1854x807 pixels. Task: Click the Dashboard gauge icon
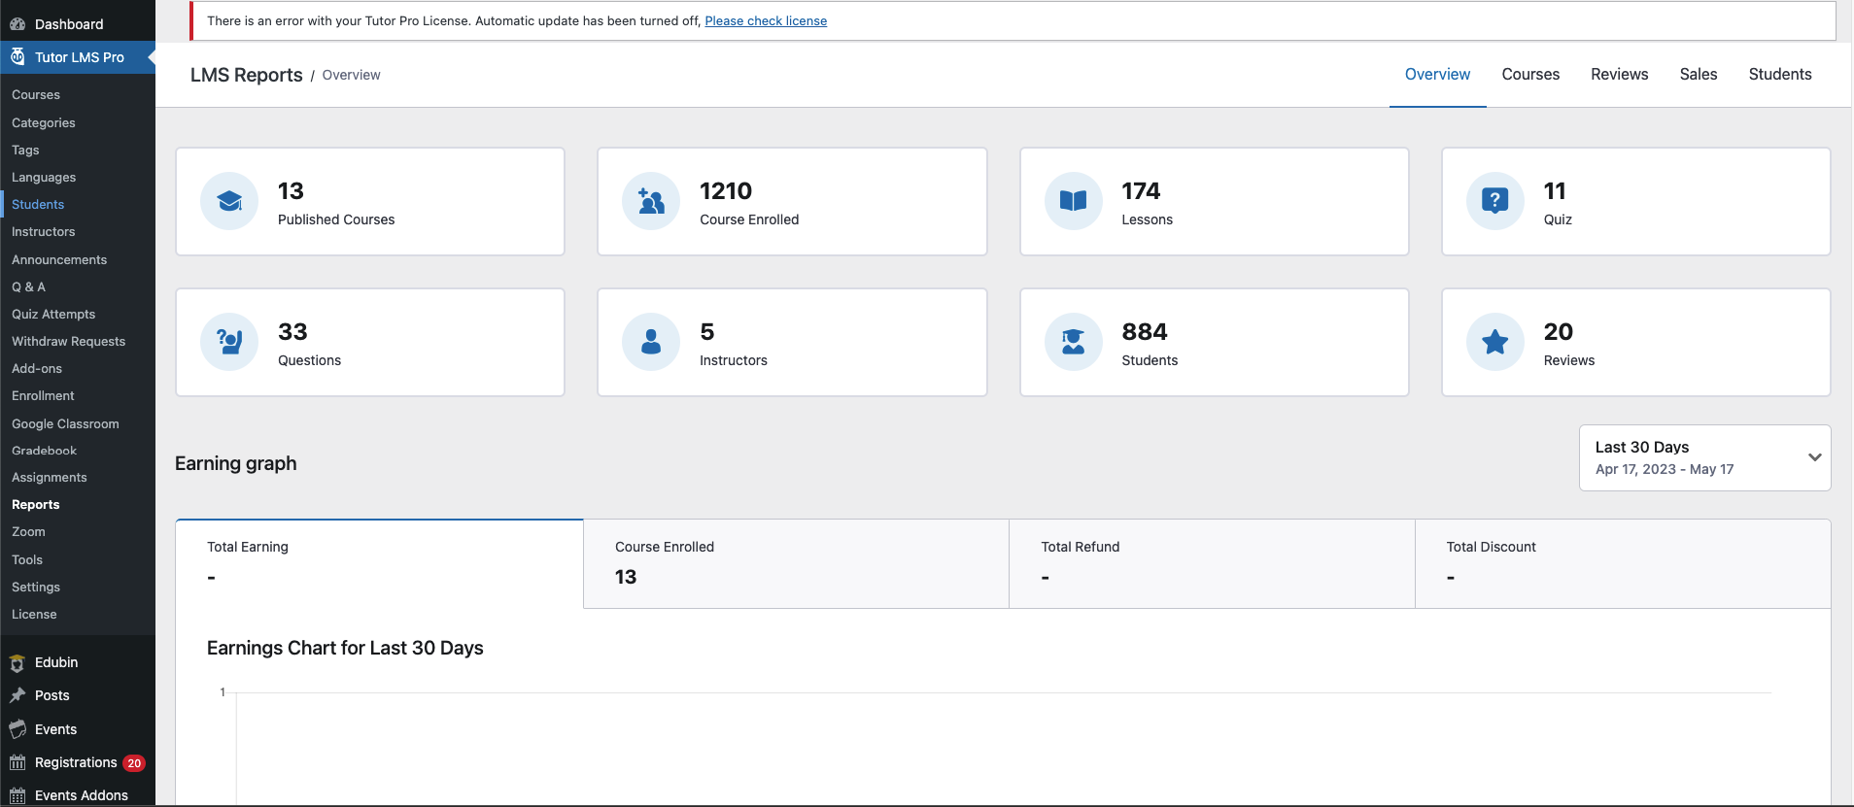click(x=17, y=24)
